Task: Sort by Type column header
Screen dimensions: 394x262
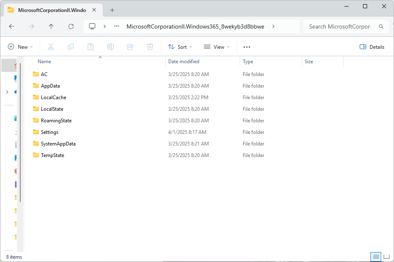Action: pyautogui.click(x=248, y=62)
